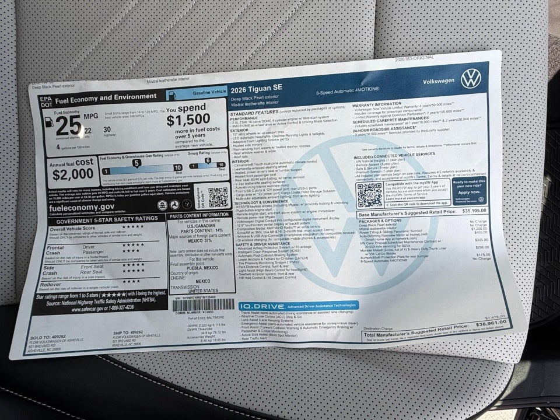Click 'Fuel Economy and Environment' heading
Viewport: 560px width, 420px height.
tap(106, 97)
